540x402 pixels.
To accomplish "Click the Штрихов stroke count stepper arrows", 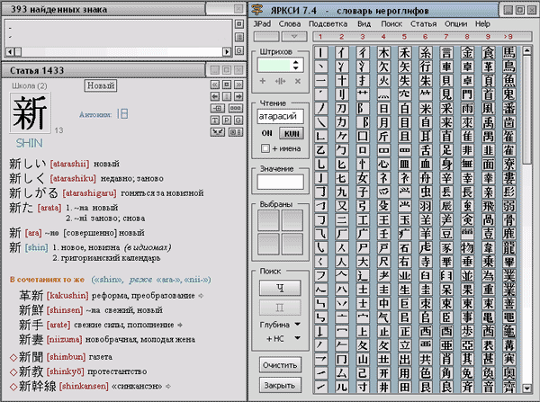I will (x=296, y=65).
